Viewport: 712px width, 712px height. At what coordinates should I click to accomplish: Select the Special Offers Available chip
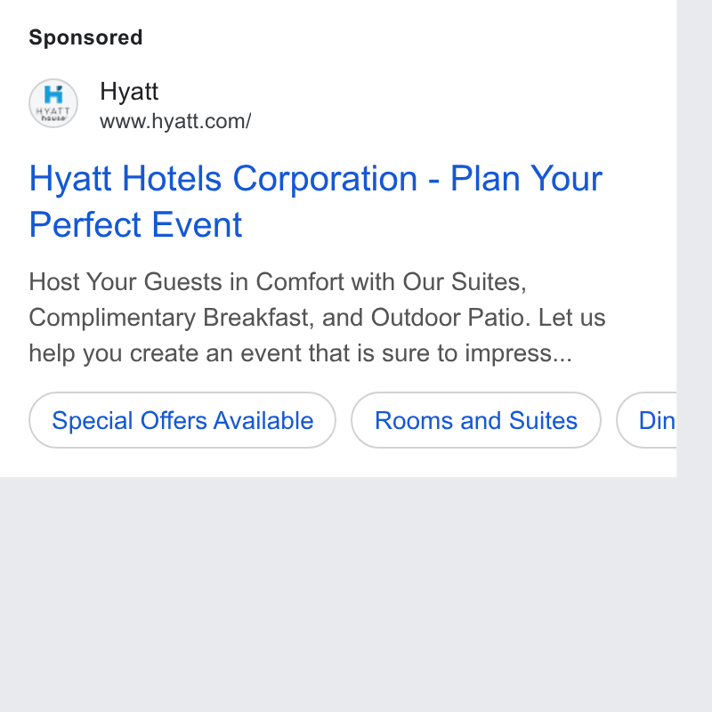pyautogui.click(x=182, y=420)
